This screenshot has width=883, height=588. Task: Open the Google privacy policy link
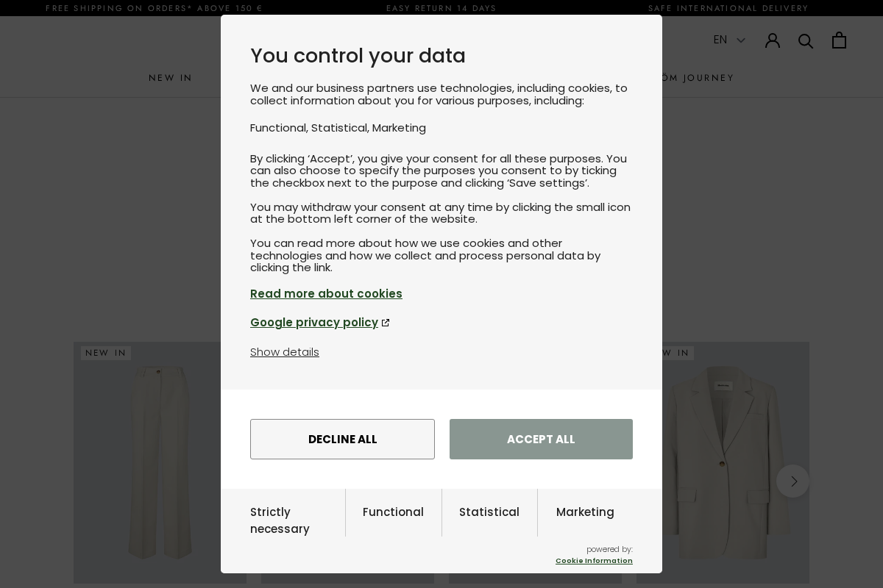coord(314,323)
